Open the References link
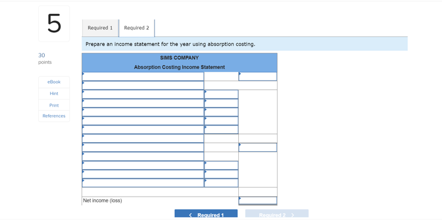 coord(54,116)
